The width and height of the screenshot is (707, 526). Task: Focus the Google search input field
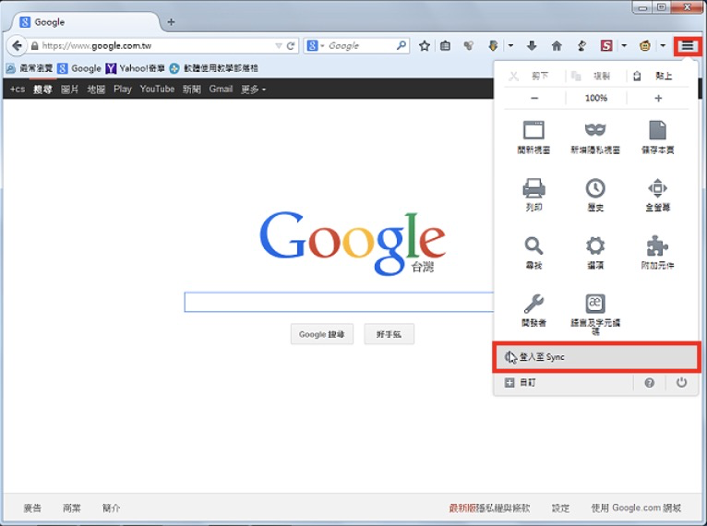339,302
